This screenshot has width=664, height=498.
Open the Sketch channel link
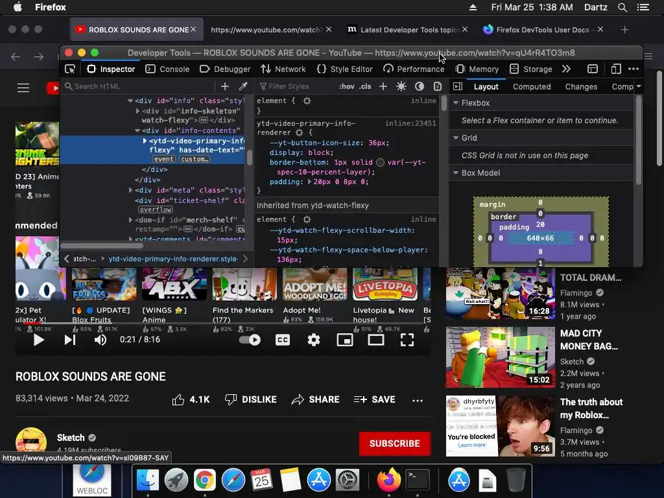(71, 438)
